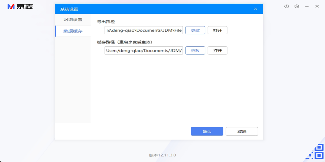Click the 版本12.11.3.0 version text
Image resolution: width=325 pixels, height=162 pixels.
[x=162, y=155]
